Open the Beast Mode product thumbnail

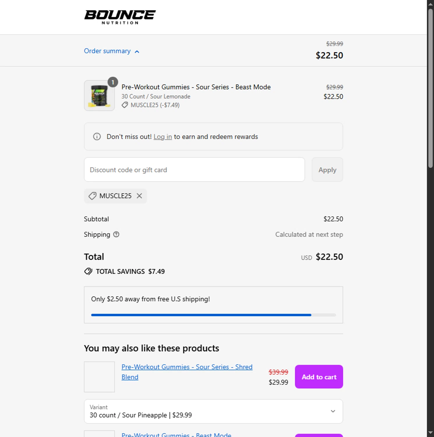[x=99, y=96]
